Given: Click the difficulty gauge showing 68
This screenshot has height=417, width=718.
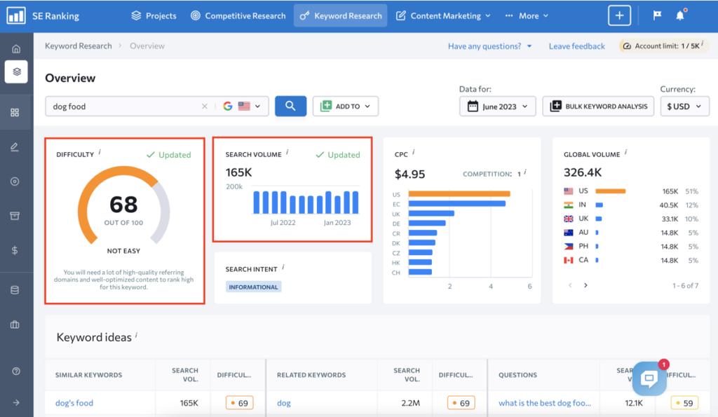Looking at the screenshot, I should click(123, 206).
